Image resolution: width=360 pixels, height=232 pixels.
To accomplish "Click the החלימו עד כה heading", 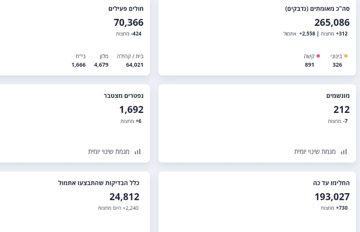I will click(331, 183).
